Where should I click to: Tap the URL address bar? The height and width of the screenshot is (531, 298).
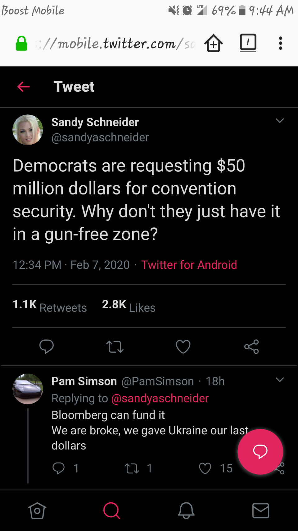pos(115,44)
